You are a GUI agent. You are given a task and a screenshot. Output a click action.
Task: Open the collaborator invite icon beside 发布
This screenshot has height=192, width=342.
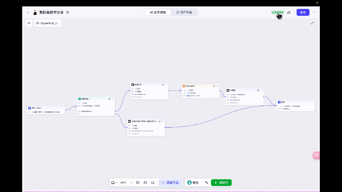point(289,12)
